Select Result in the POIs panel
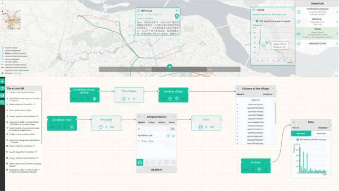 point(296,128)
